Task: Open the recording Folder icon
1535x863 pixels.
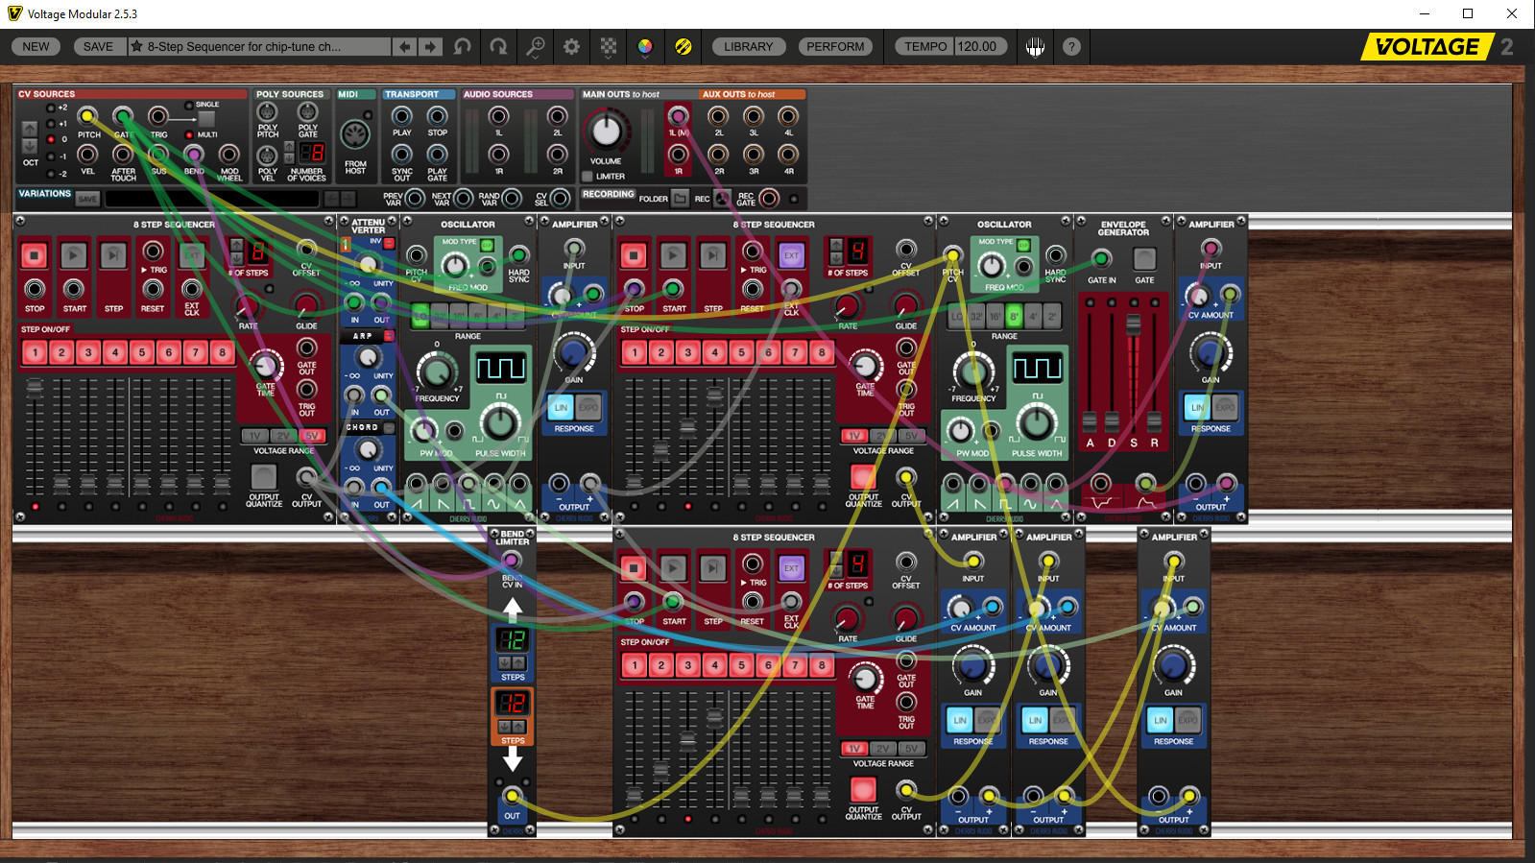Action: tap(680, 199)
